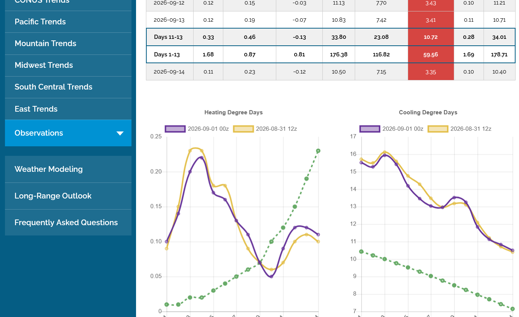Open Mountain Trends page

(68, 43)
